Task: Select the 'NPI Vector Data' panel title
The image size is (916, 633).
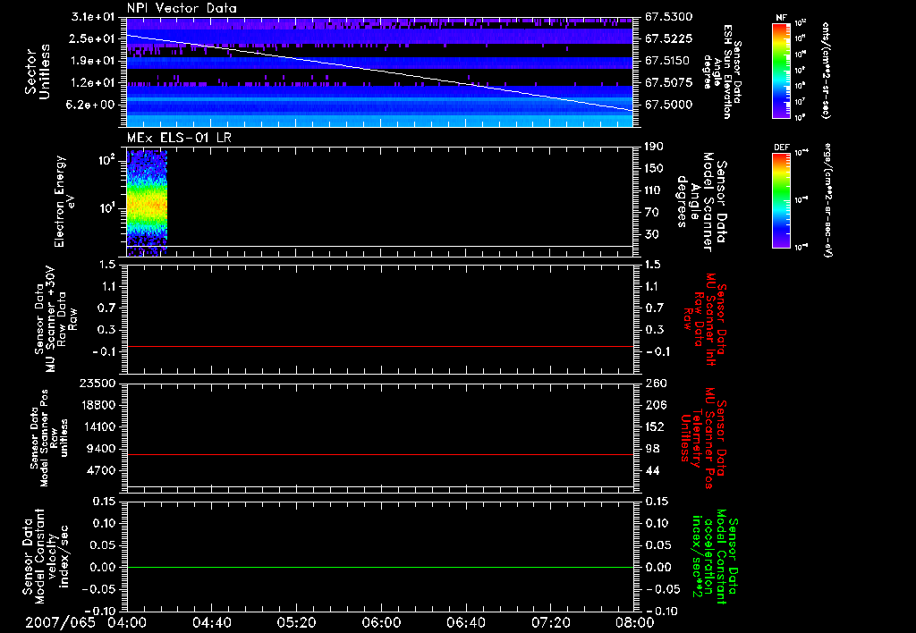Action: pyautogui.click(x=182, y=8)
